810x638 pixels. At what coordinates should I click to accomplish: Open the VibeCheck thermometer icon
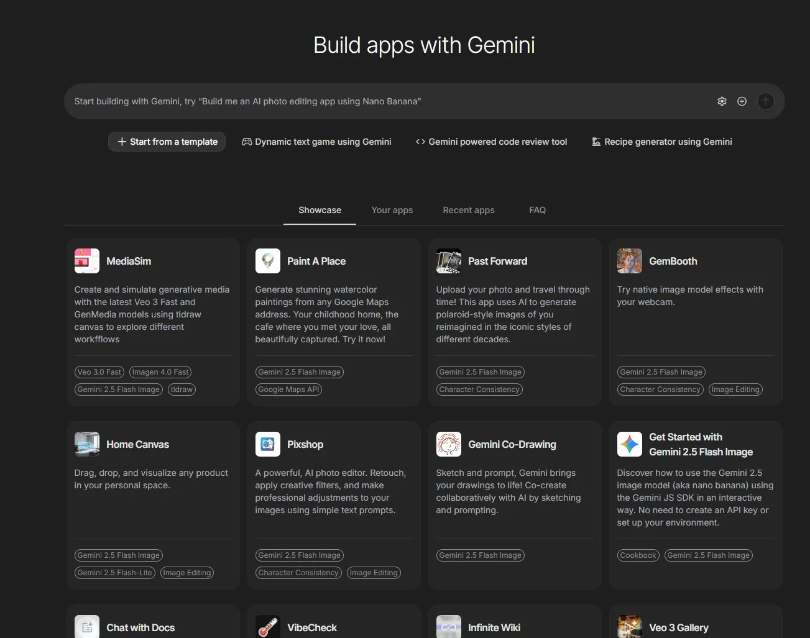click(268, 626)
